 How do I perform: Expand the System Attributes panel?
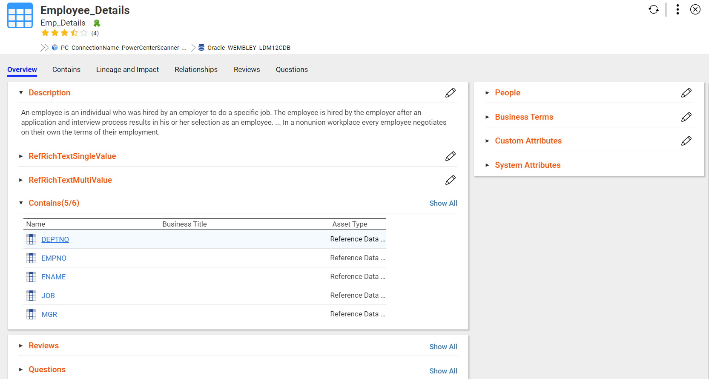pos(487,165)
